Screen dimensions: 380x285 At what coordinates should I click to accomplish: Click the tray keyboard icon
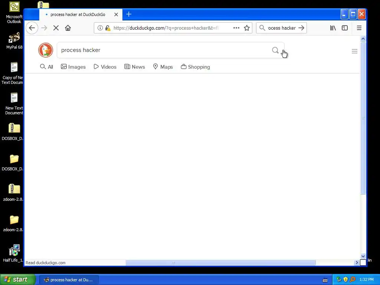(x=325, y=280)
